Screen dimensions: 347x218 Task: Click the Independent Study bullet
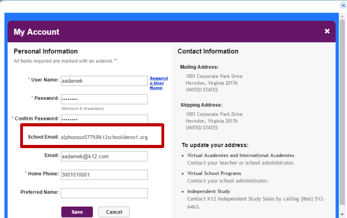[x=209, y=191]
